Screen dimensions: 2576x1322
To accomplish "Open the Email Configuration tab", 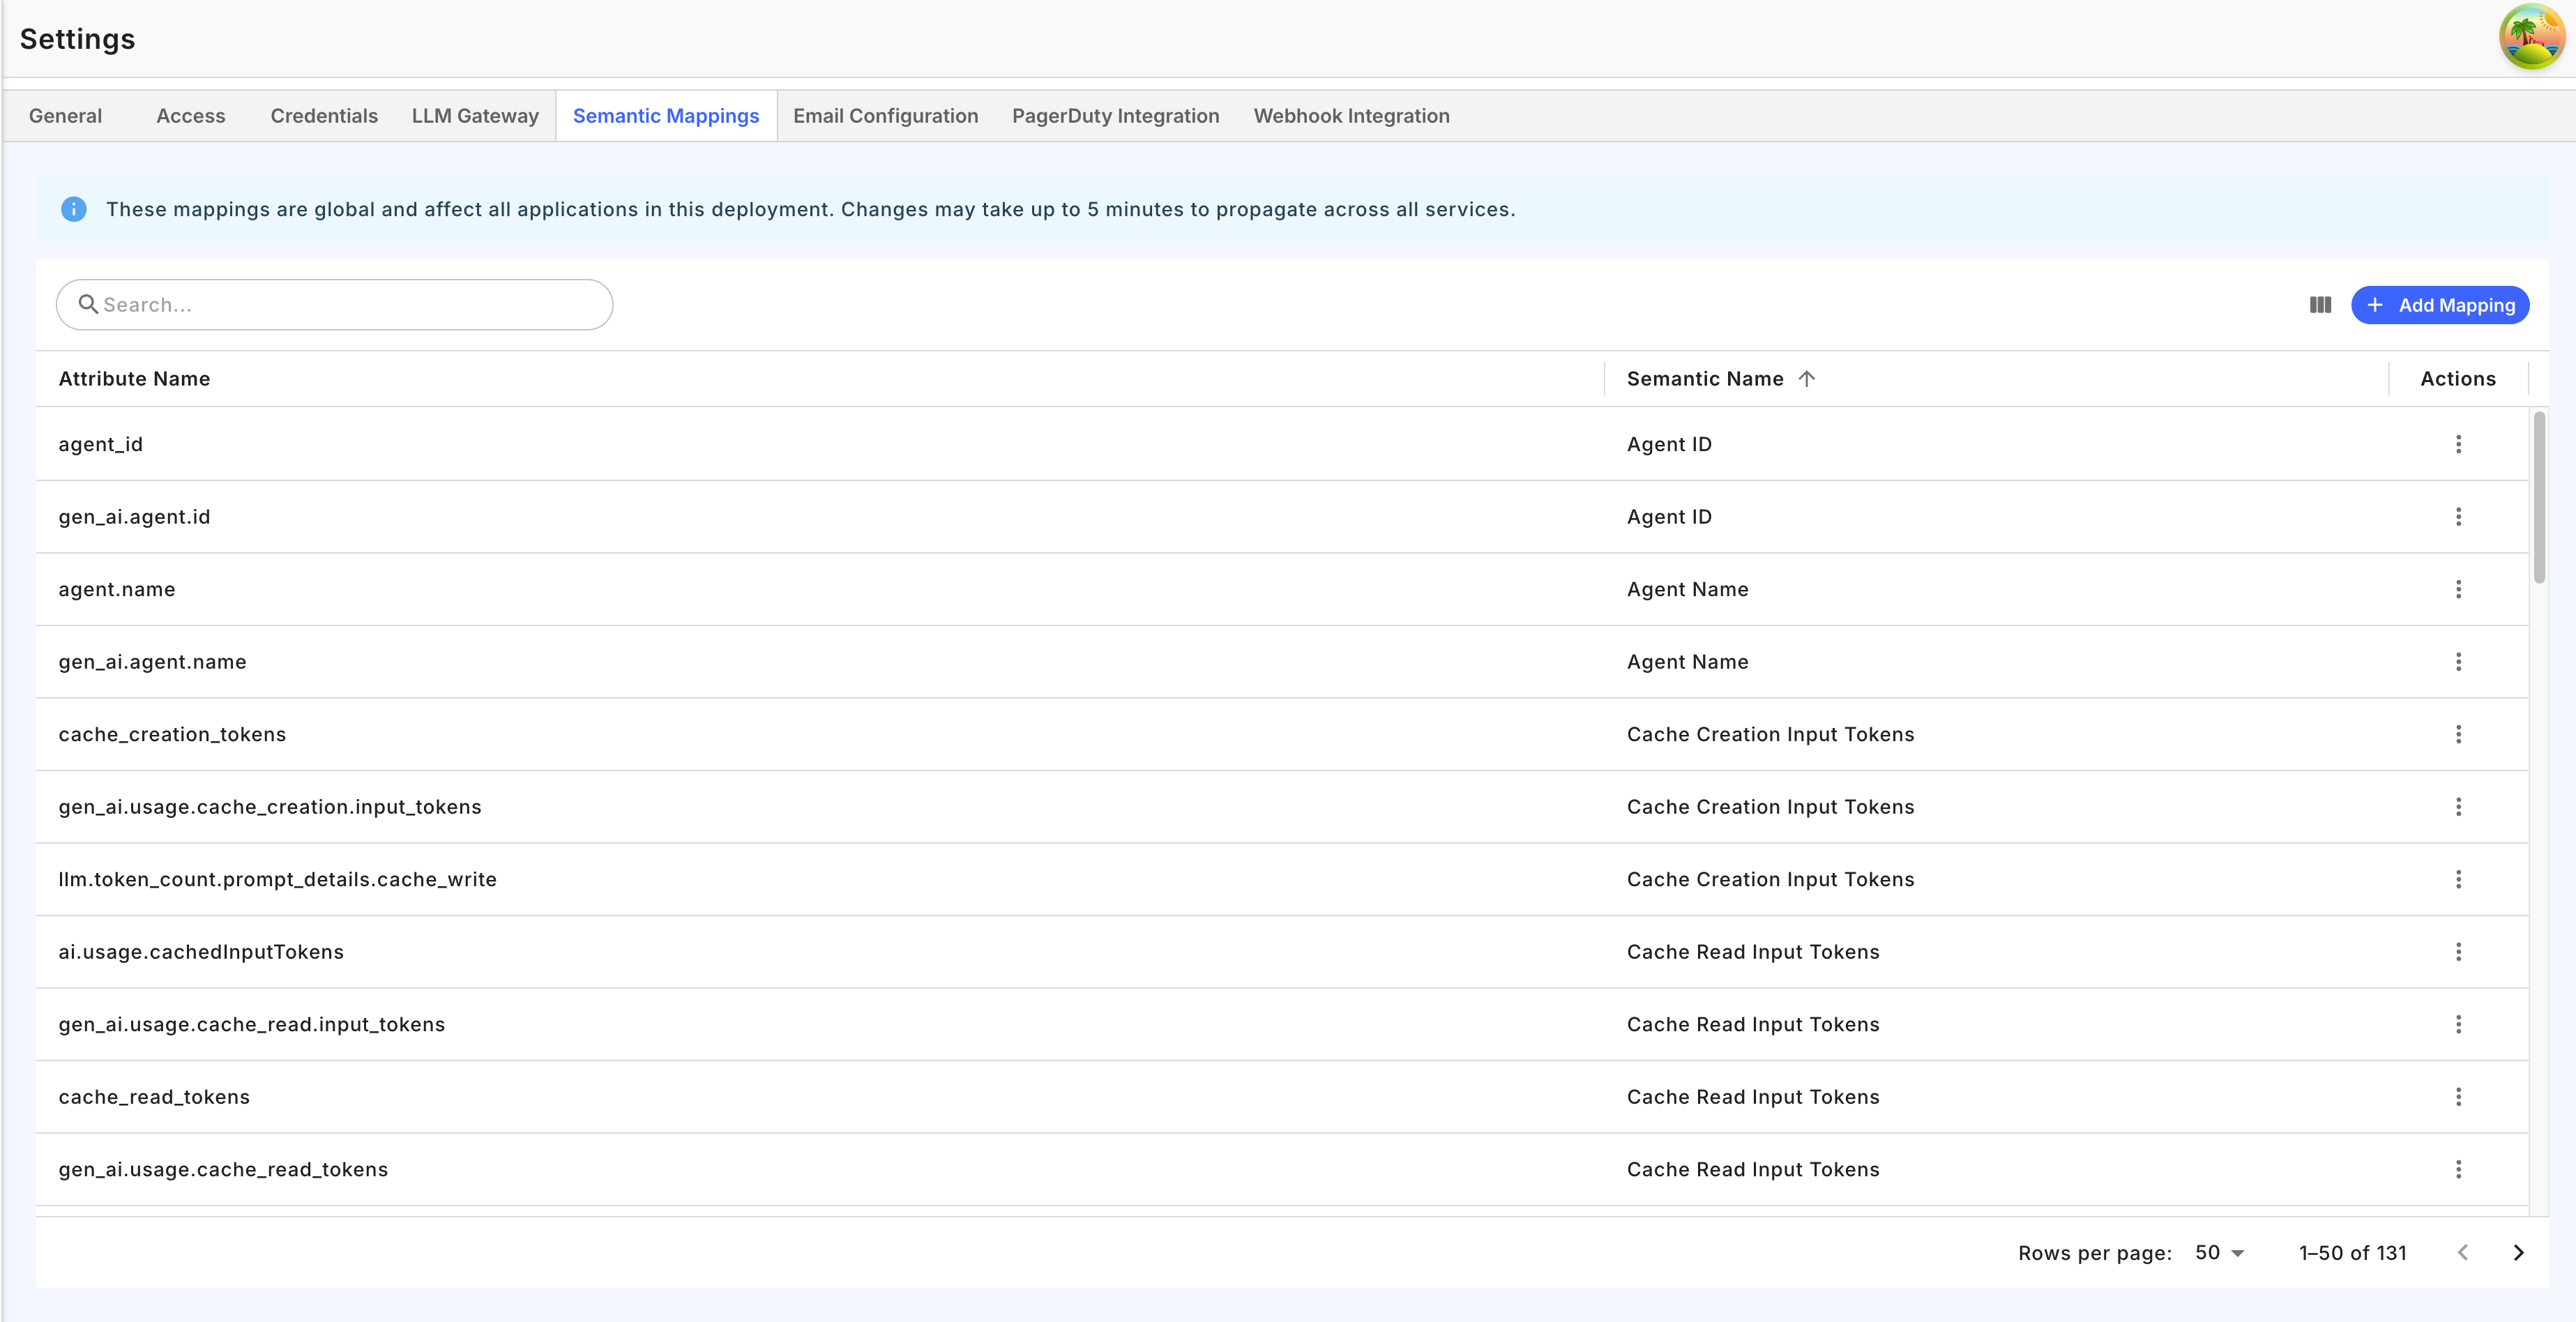I will pyautogui.click(x=885, y=116).
